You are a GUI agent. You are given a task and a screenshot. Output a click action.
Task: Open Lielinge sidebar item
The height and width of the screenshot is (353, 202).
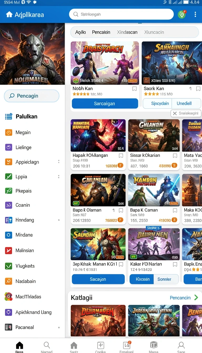pyautogui.click(x=23, y=147)
